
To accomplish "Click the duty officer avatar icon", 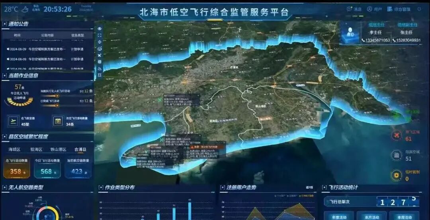I will [x=349, y=33].
